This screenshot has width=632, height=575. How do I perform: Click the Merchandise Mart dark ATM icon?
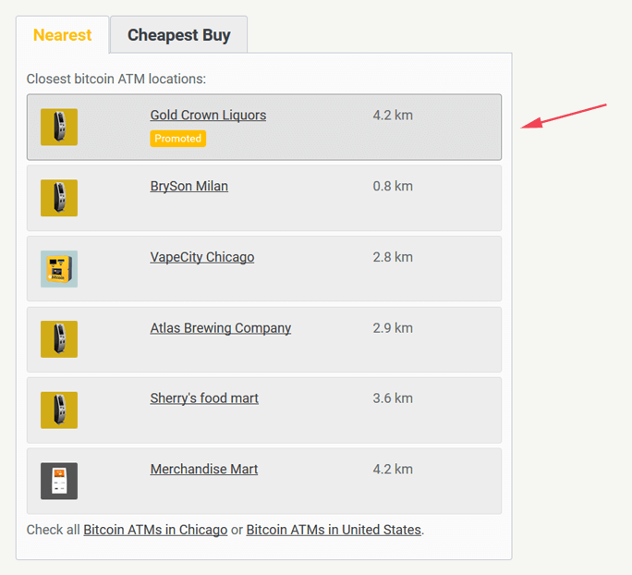click(59, 481)
